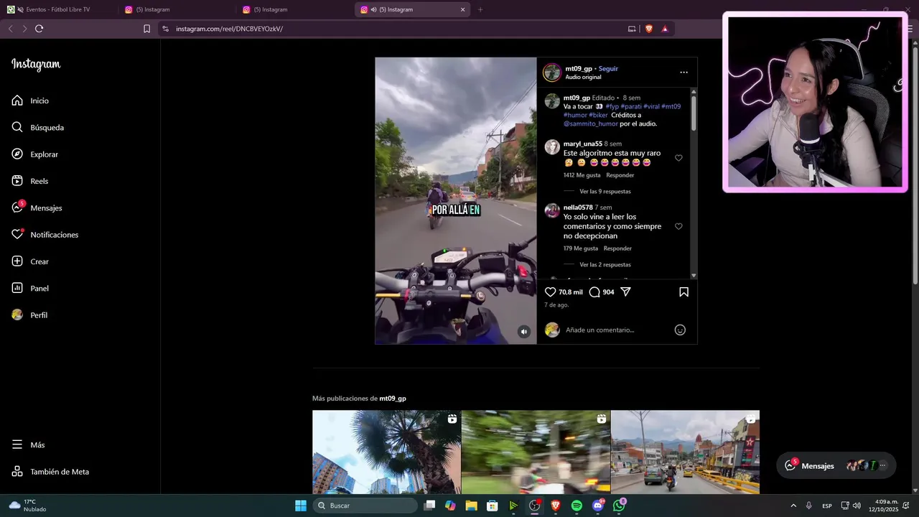Open Spotify from the taskbar
The image size is (919, 517).
(x=577, y=506)
